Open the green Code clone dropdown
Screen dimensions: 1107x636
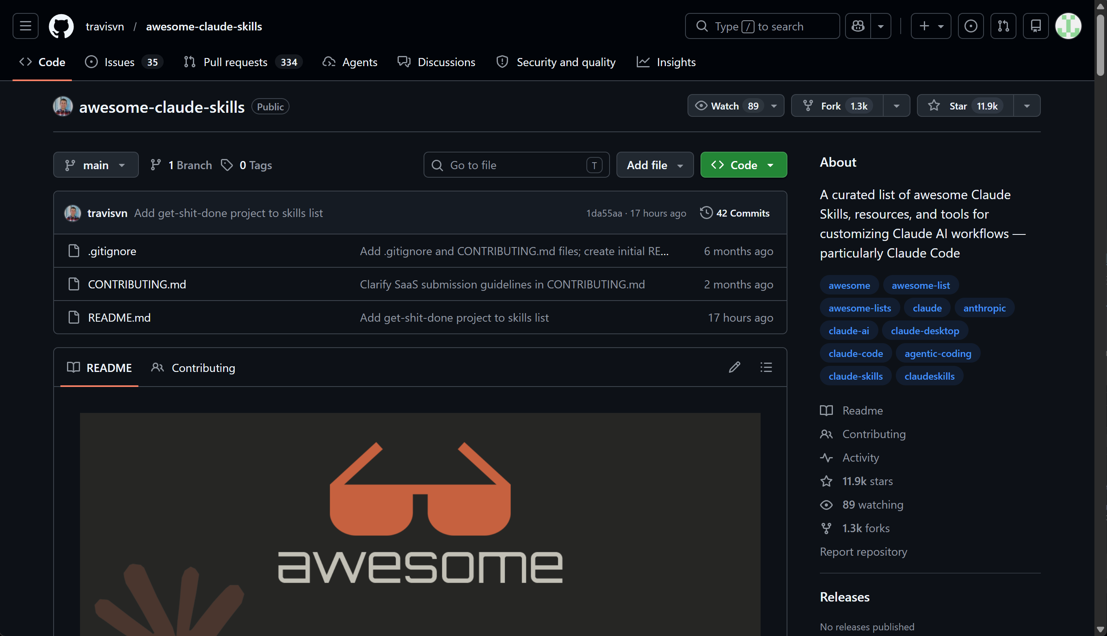click(x=743, y=165)
